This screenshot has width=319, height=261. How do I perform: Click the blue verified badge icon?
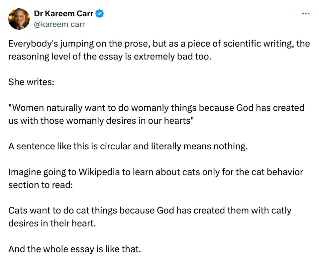point(100,14)
